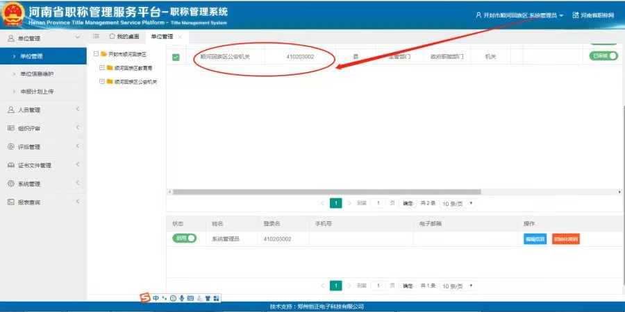Screen dimensions: 625x312
Task: Click page number input beside 共2条
Action: click(378, 203)
